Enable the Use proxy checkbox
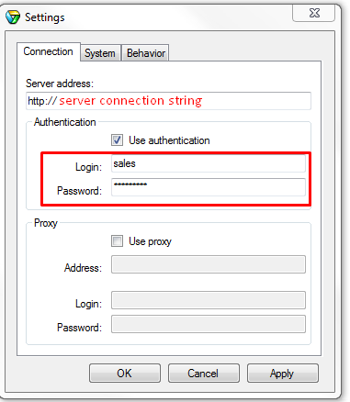350x402 pixels. [117, 241]
